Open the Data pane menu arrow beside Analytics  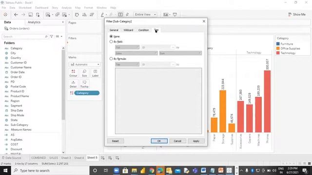63,22
